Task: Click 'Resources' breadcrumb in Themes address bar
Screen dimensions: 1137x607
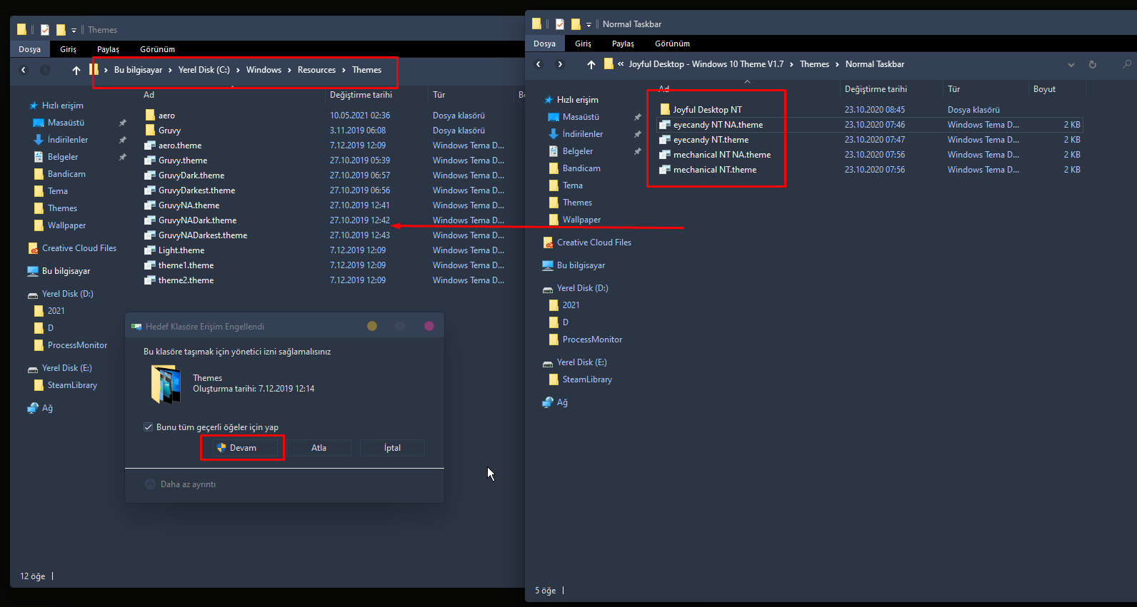Action: pyautogui.click(x=316, y=70)
